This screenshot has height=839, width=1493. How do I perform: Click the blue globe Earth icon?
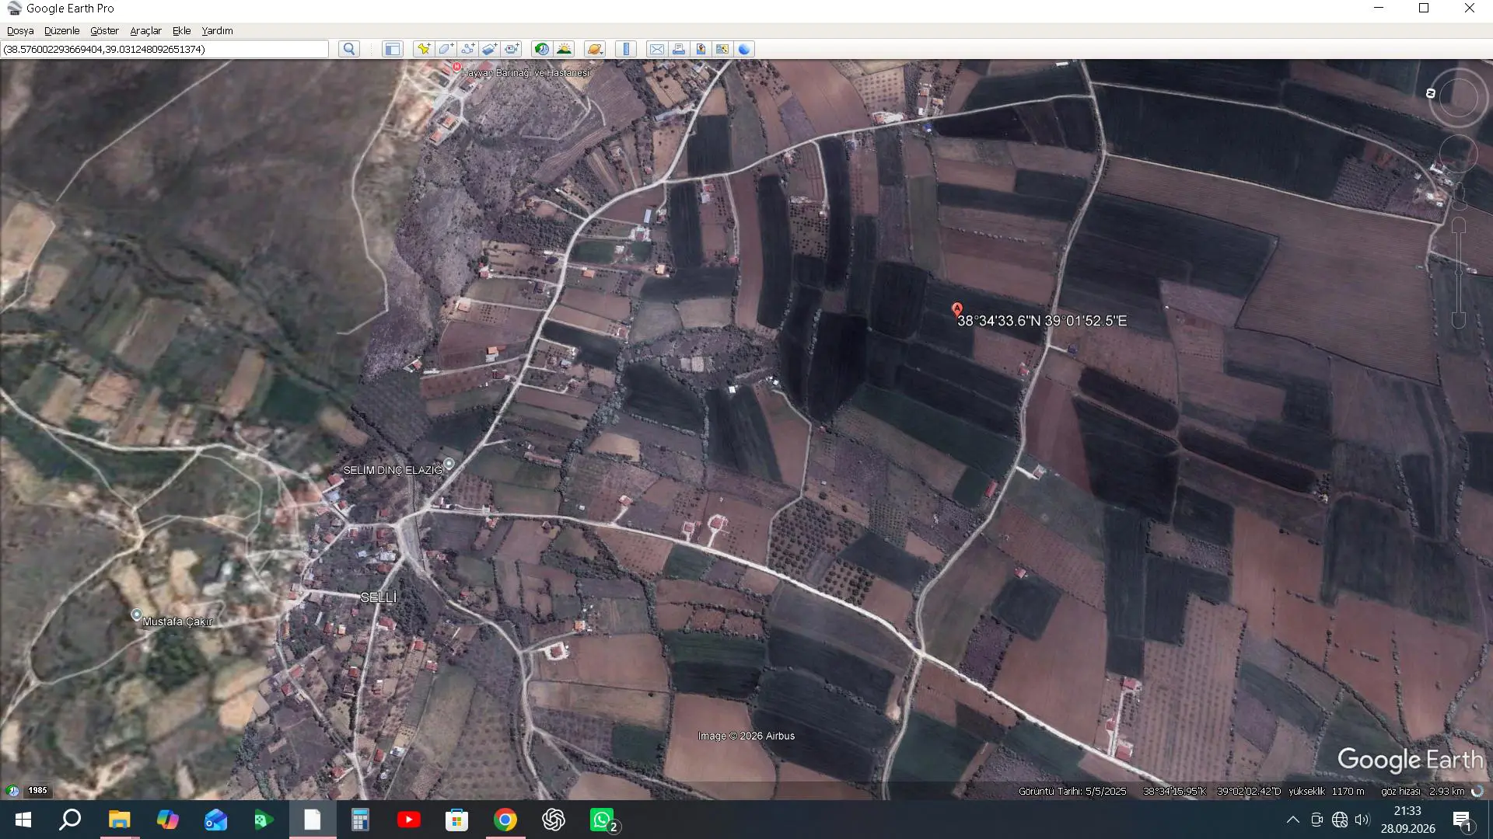744,49
